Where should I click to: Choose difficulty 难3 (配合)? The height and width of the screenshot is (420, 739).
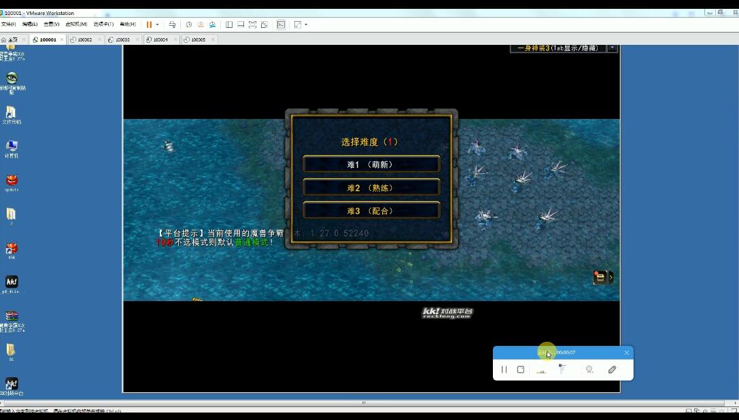[371, 210]
